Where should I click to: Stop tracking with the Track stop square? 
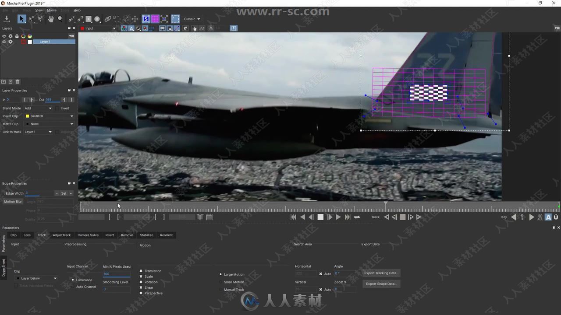[402, 217]
